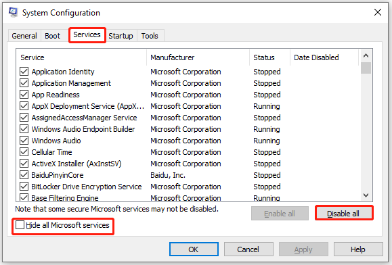Toggle ActiveX Installer (AxInstSV) checkbox
The height and width of the screenshot is (265, 392).
(24, 164)
